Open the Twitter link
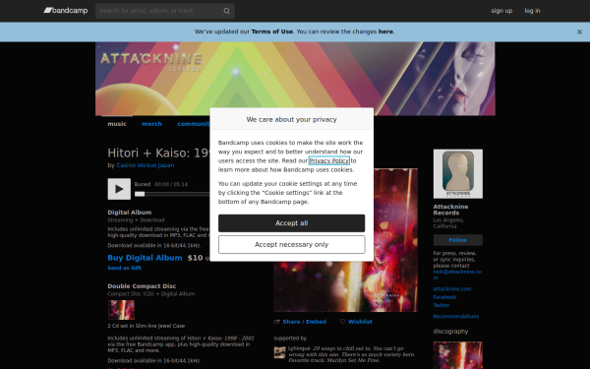Image resolution: width=590 pixels, height=369 pixels. tap(441, 305)
